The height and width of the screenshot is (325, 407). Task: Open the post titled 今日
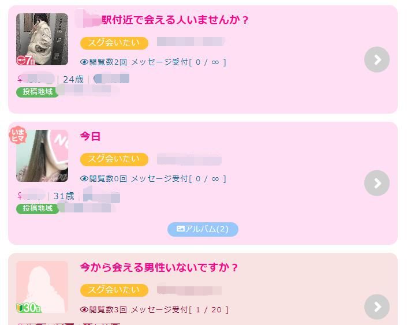(90, 136)
